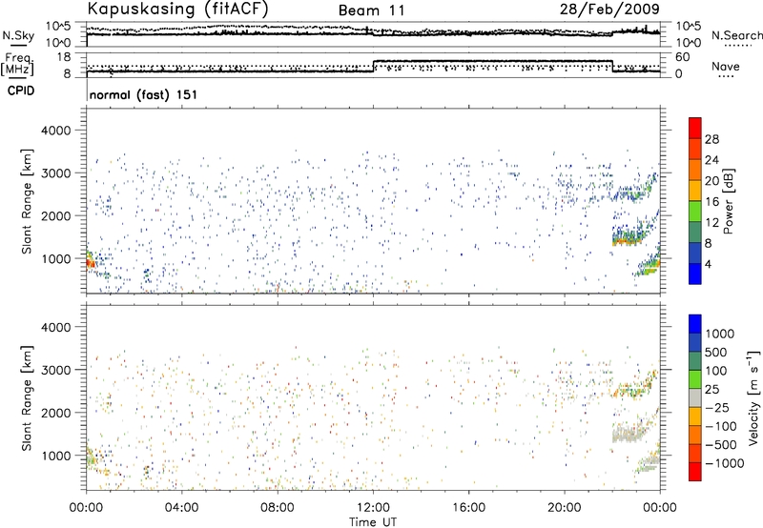Click the gray velocity echo band near 1500 km

click(628, 435)
